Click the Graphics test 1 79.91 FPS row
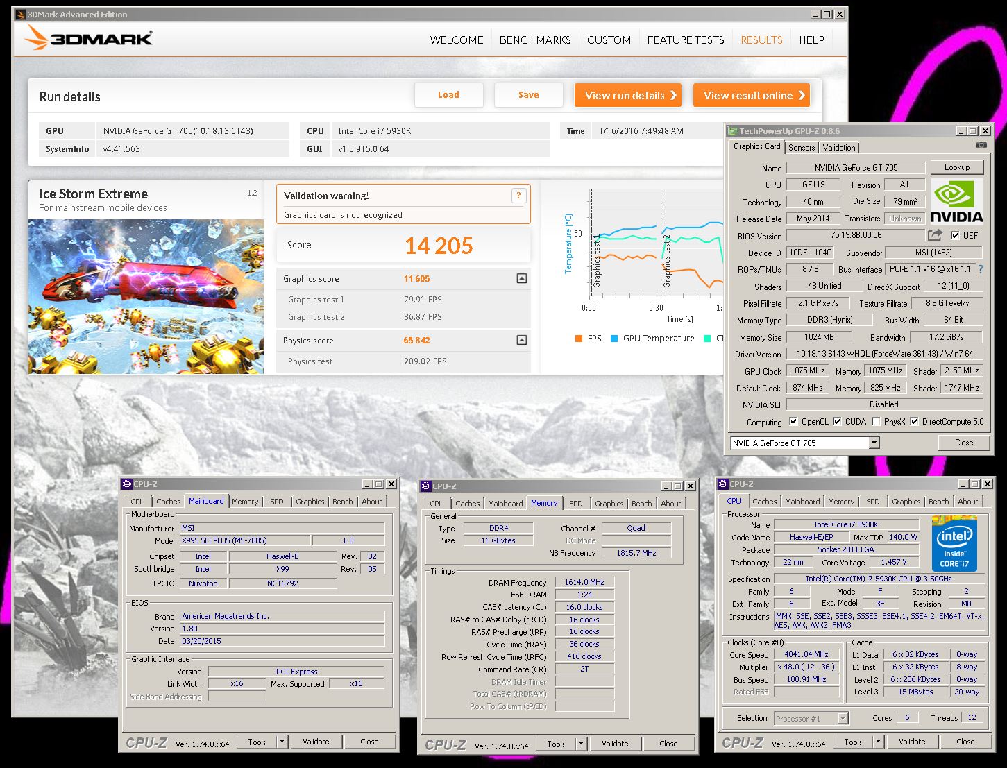 click(x=403, y=300)
